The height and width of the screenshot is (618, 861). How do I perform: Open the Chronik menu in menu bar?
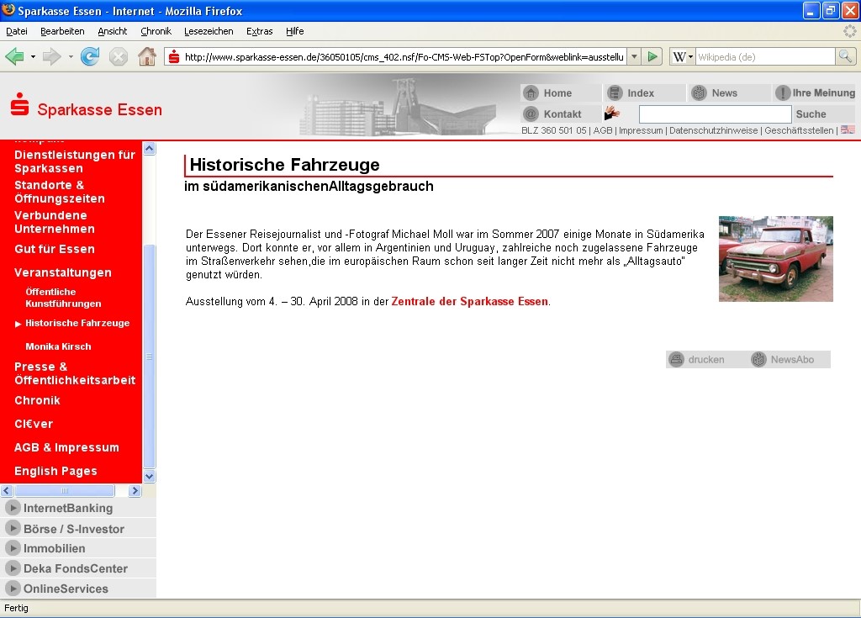[x=156, y=31]
